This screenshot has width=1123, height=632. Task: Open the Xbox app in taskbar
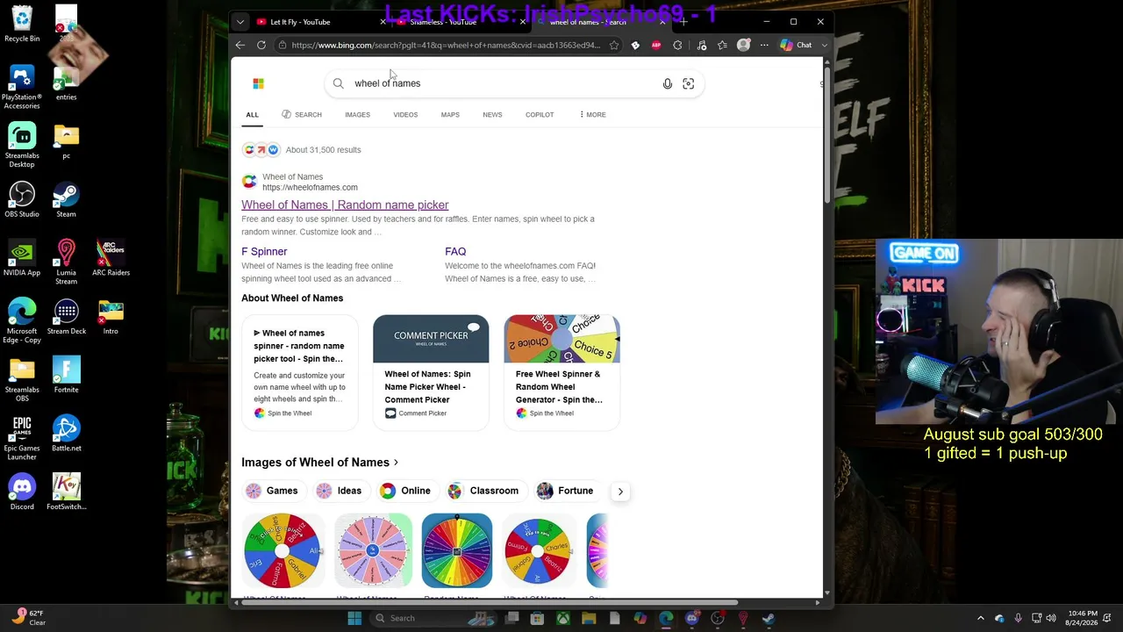coord(563,618)
